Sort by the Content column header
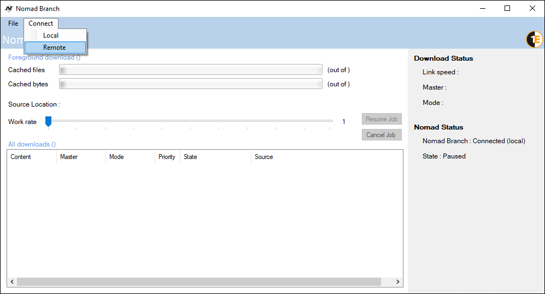 [x=32, y=157]
